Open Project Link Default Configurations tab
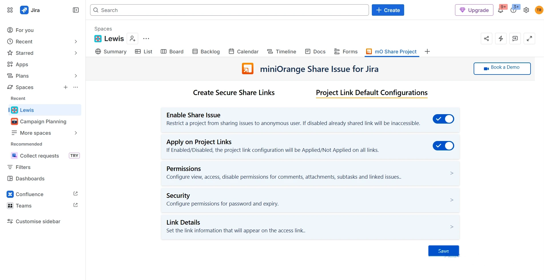This screenshot has width=544, height=280. coord(372,92)
